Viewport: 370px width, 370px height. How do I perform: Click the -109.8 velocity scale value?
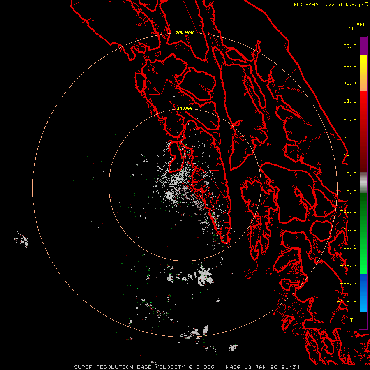(x=347, y=302)
